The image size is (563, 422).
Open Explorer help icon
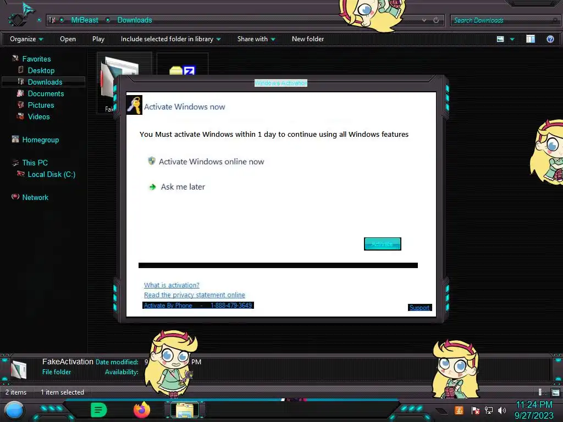pos(550,39)
